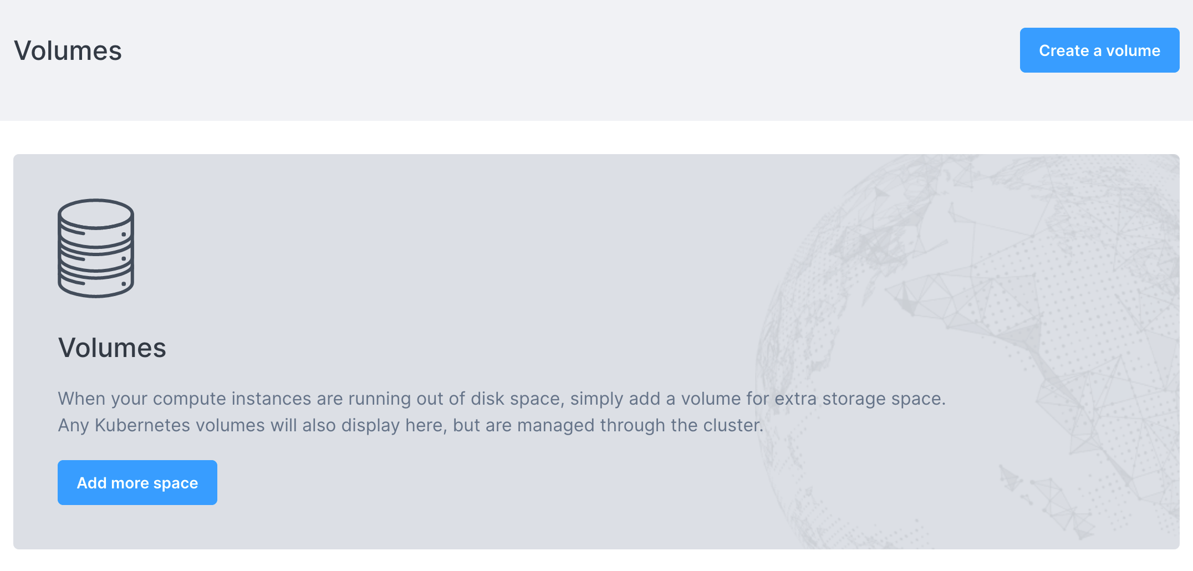Click the stacked disk volumes icon
Viewport: 1193px width, 571px height.
96,248
